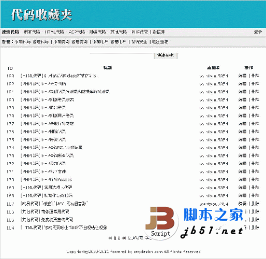The image size is (266, 259).
Task: Click the manage-category link in admin bar
Action: pos(80,41)
